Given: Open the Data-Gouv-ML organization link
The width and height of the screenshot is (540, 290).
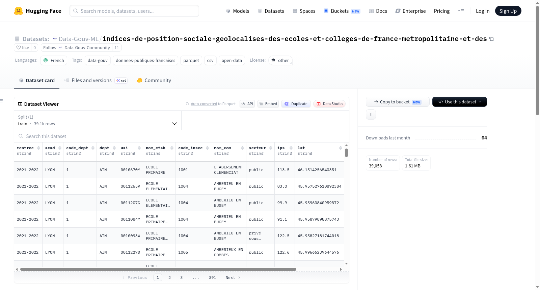Looking at the screenshot, I should coord(79,39).
